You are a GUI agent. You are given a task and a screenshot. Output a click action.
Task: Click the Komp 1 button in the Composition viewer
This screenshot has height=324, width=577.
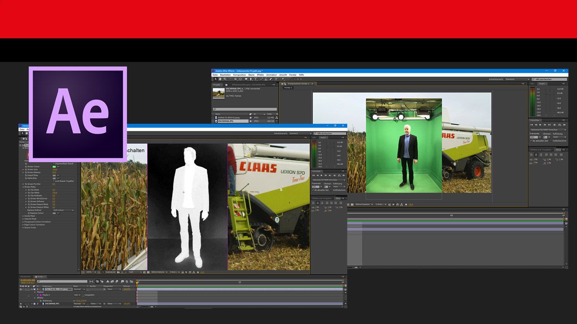289,88
